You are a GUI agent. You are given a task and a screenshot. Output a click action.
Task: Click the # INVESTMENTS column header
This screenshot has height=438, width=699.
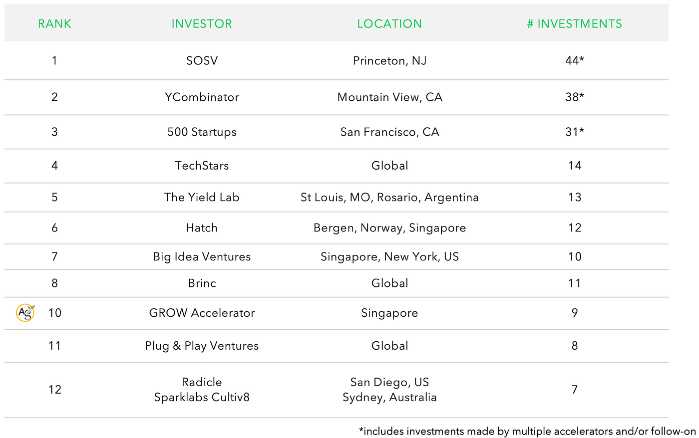coord(575,24)
